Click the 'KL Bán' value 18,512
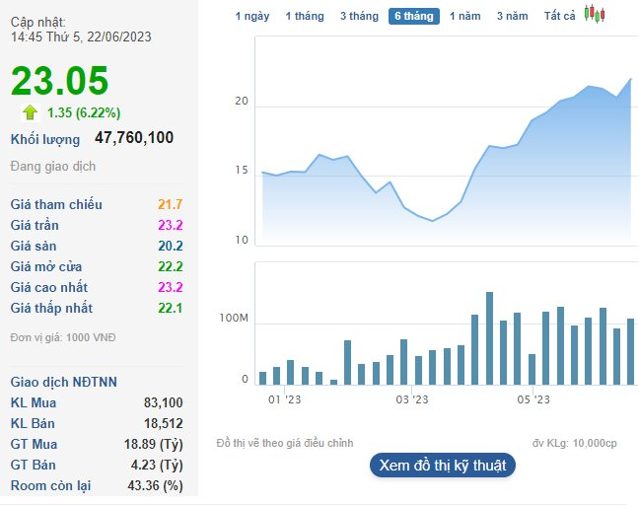This screenshot has width=639, height=505. [163, 423]
